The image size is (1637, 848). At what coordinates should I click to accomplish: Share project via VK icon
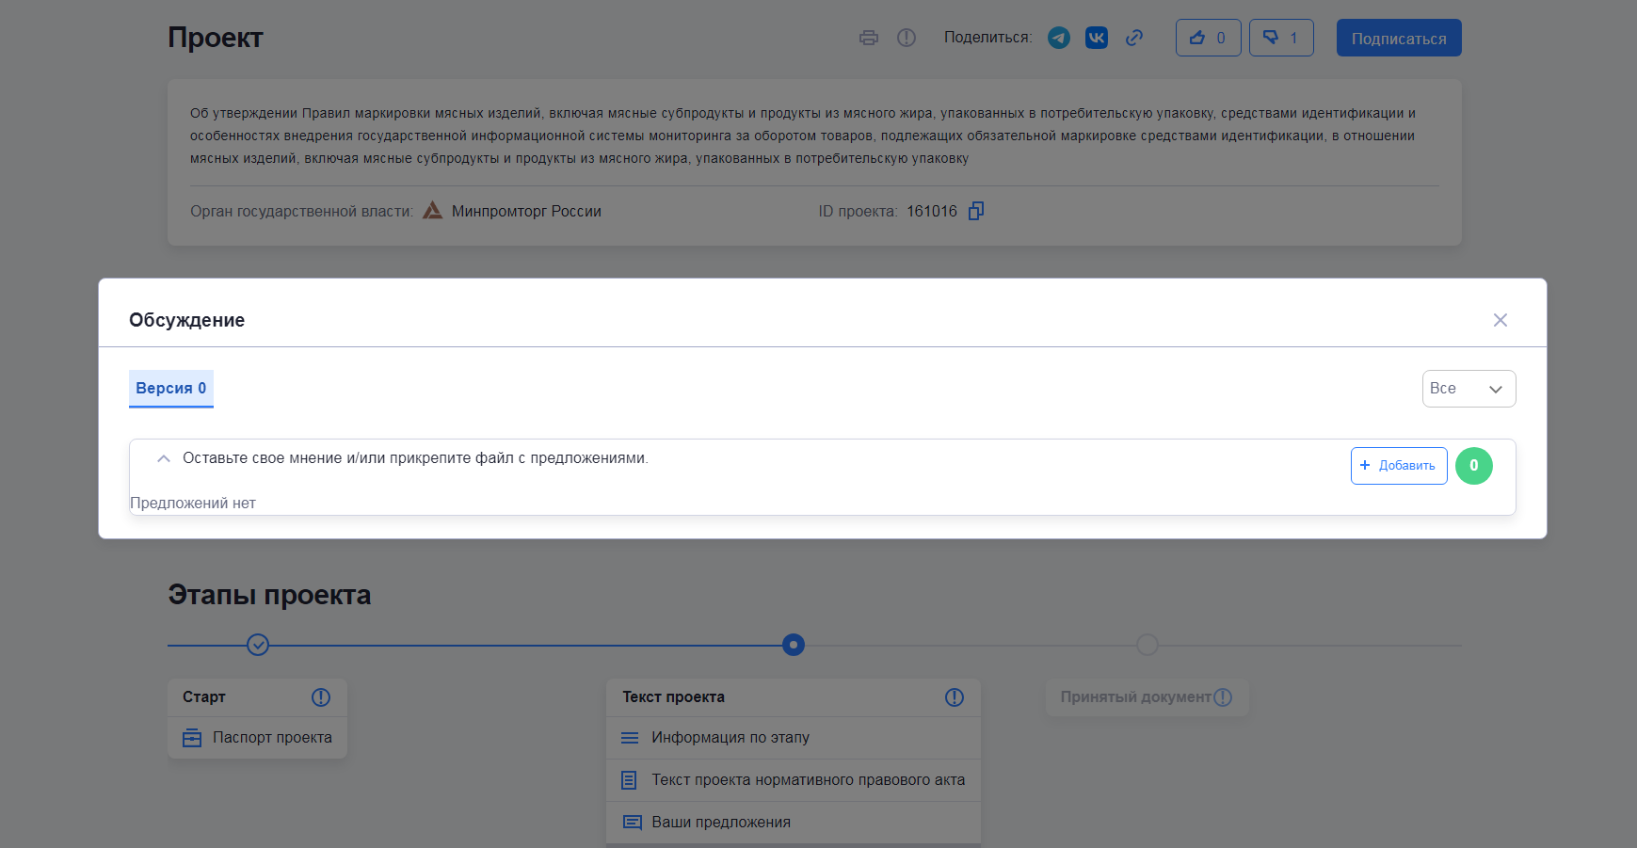pyautogui.click(x=1097, y=38)
